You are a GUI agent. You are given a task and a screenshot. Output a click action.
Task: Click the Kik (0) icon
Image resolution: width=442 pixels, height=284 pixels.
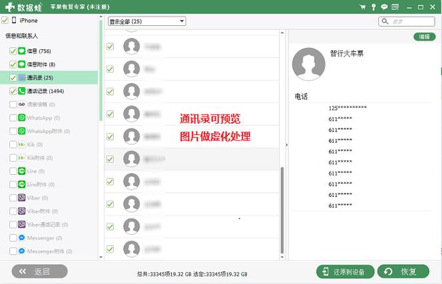pos(22,144)
